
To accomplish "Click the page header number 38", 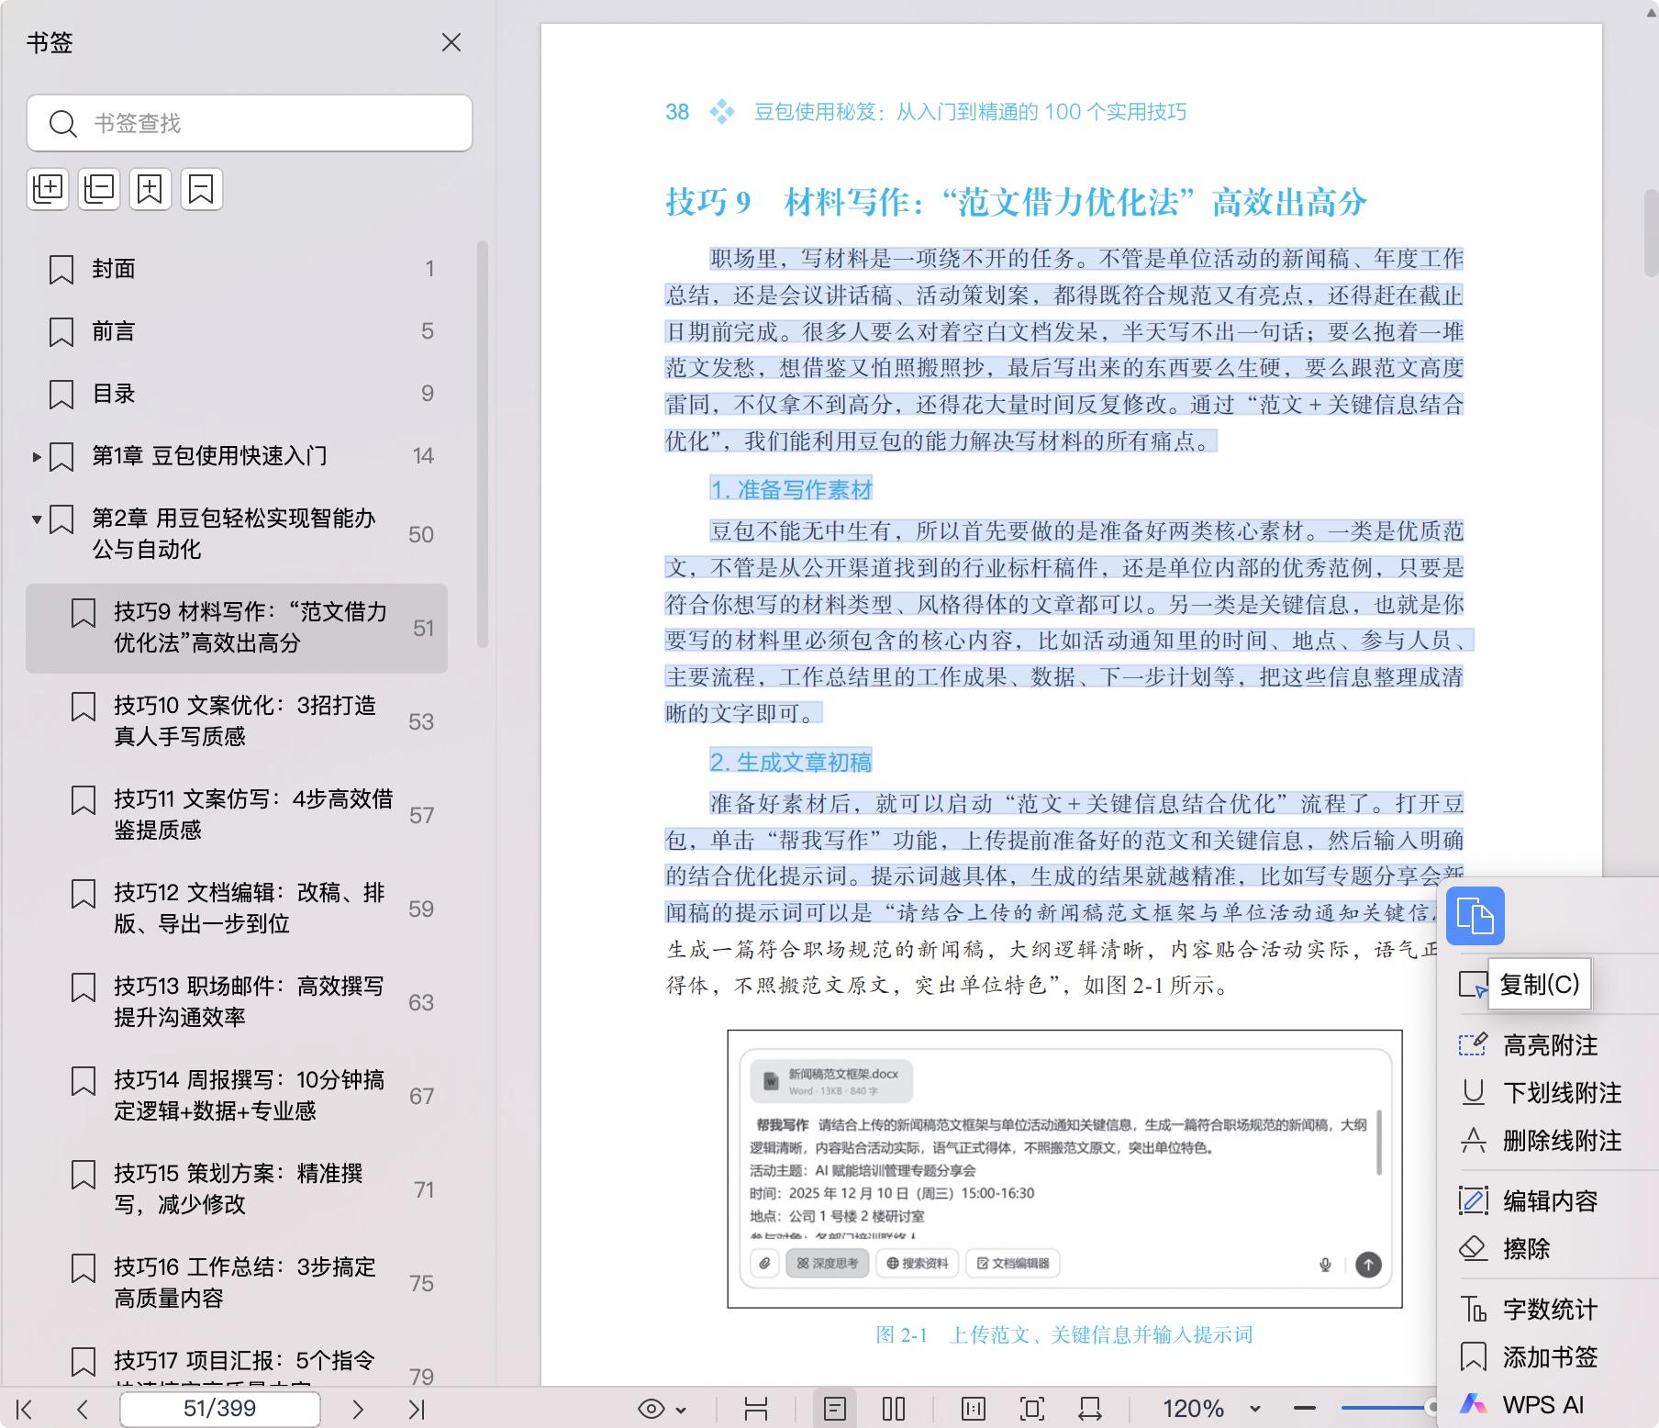I will pos(677,112).
